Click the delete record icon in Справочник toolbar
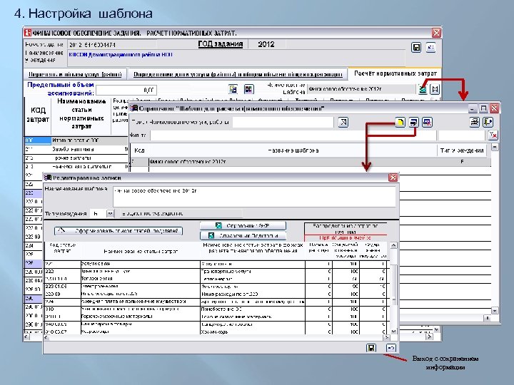The width and height of the screenshot is (514, 385). point(427,123)
